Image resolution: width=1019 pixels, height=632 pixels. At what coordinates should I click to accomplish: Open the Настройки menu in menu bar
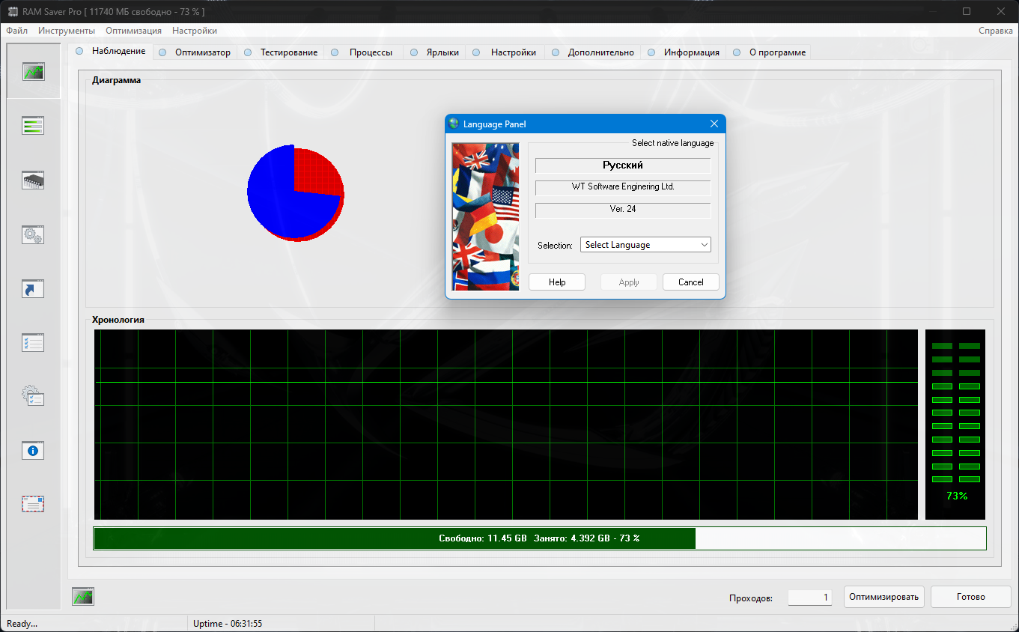(195, 31)
